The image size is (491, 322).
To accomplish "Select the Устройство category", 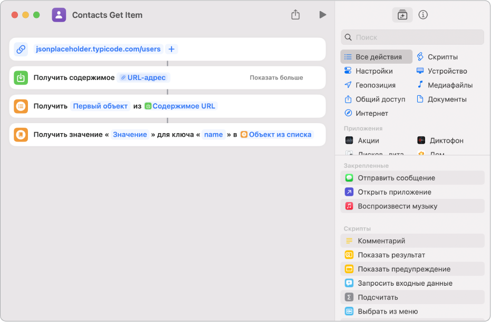I will 441,71.
